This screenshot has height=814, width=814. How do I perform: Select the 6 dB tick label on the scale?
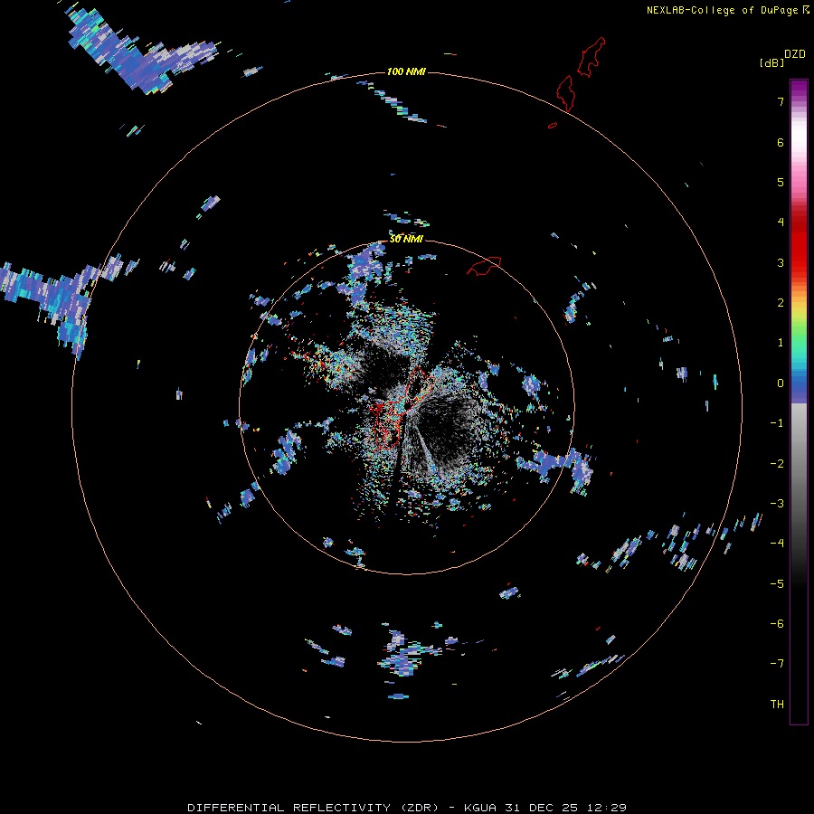pyautogui.click(x=781, y=142)
